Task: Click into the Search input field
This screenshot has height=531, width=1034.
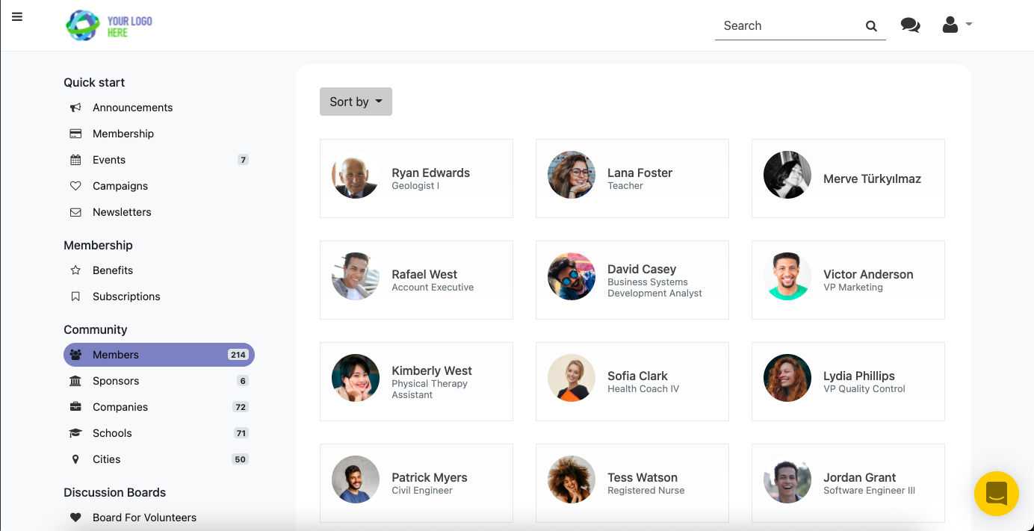Action: point(788,26)
